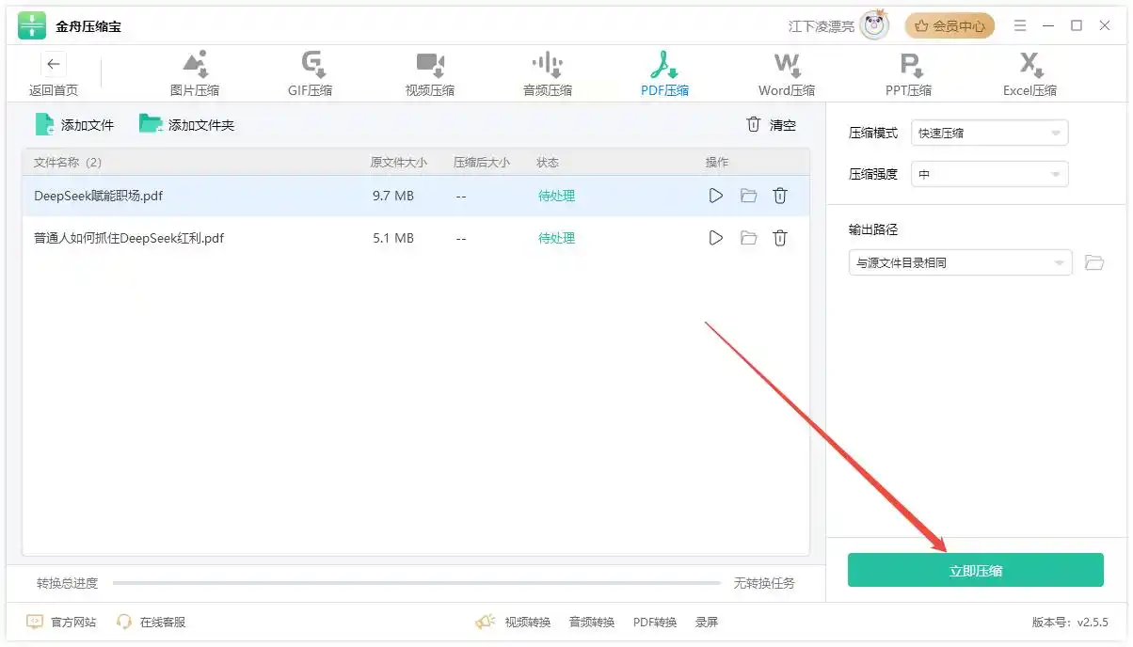Viewport: 1133px width, 647px height.
Task: Select the PDF压缩 tab
Action: coord(665,74)
